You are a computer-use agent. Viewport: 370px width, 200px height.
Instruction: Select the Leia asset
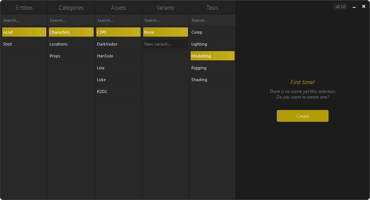point(118,68)
